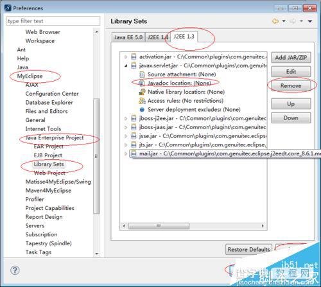Click the horizontal scrollbar in the jar list
This screenshot has height=287, width=321.
[159, 226]
